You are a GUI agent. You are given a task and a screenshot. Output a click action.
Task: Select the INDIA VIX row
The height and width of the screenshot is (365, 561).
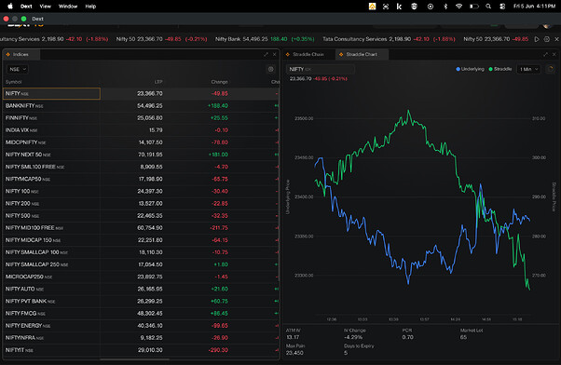click(x=141, y=130)
